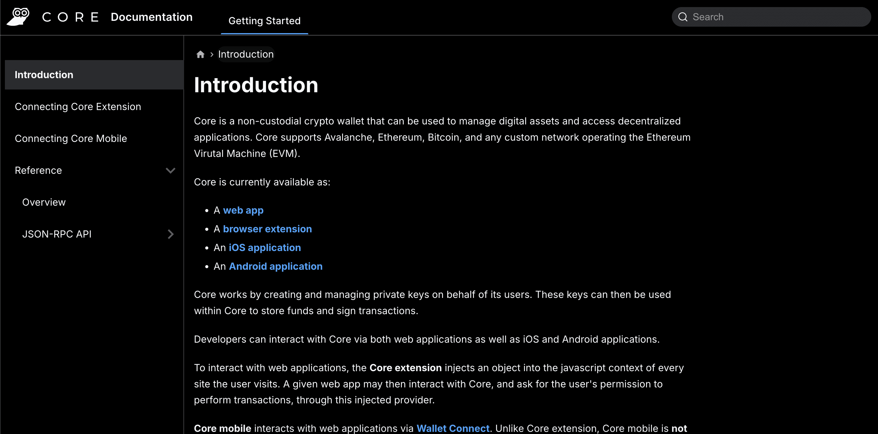Click the home breadcrumb icon
This screenshot has width=878, height=434.
(x=200, y=55)
